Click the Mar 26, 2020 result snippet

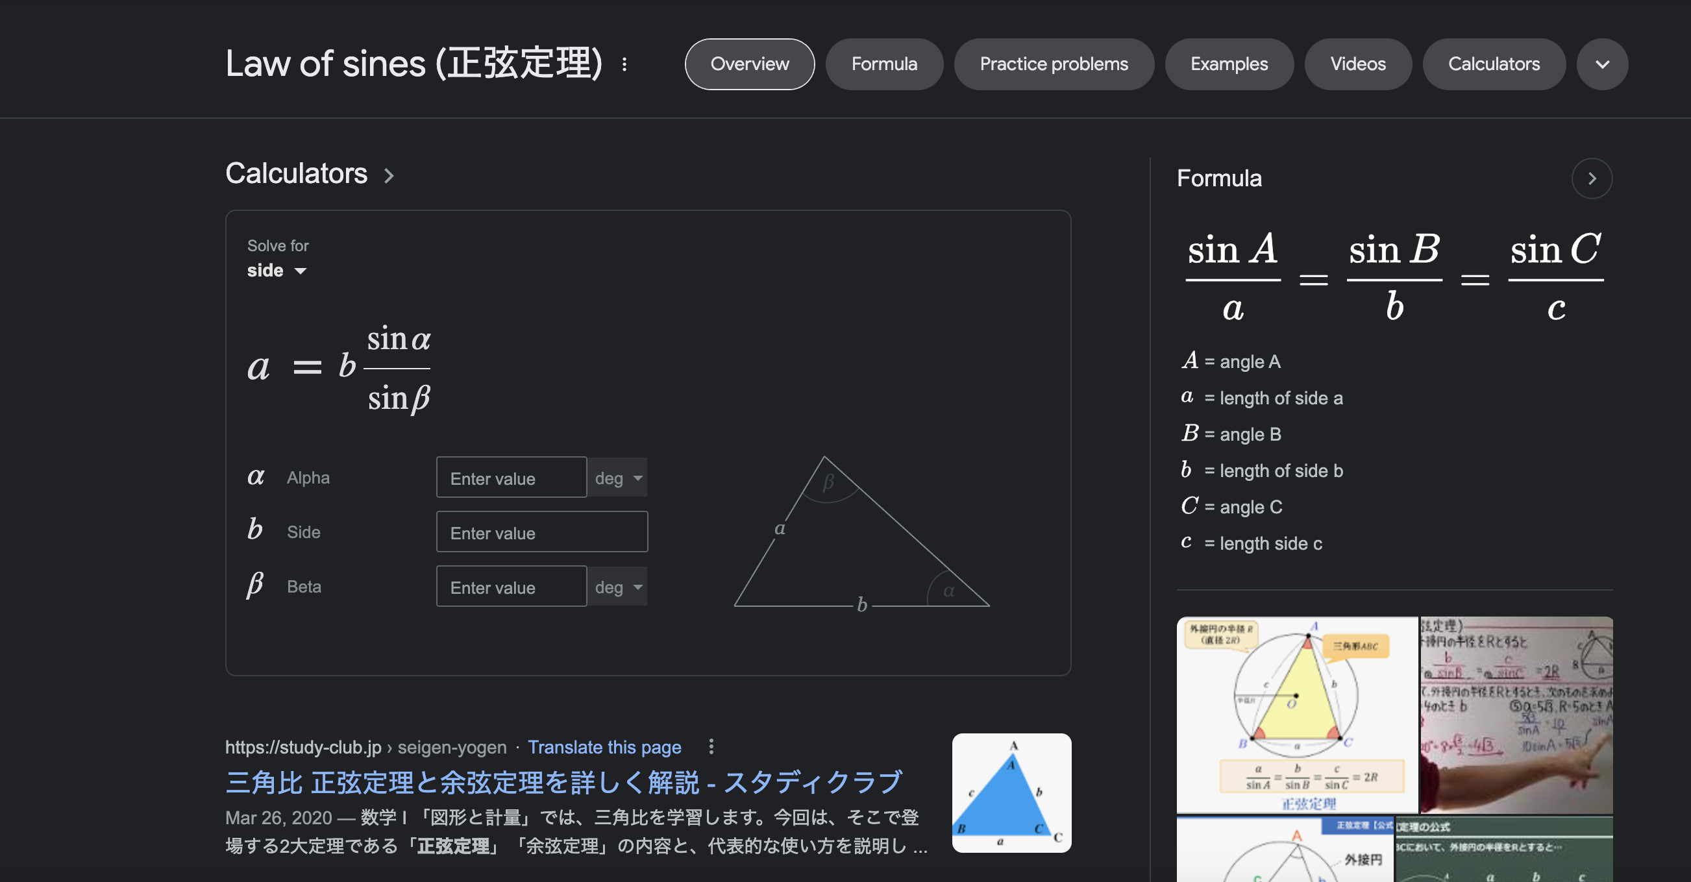(576, 831)
